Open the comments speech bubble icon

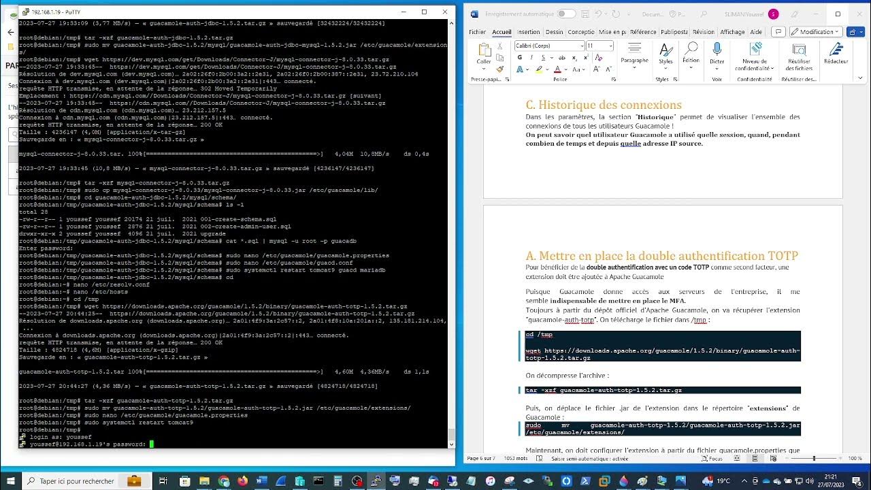(x=778, y=31)
